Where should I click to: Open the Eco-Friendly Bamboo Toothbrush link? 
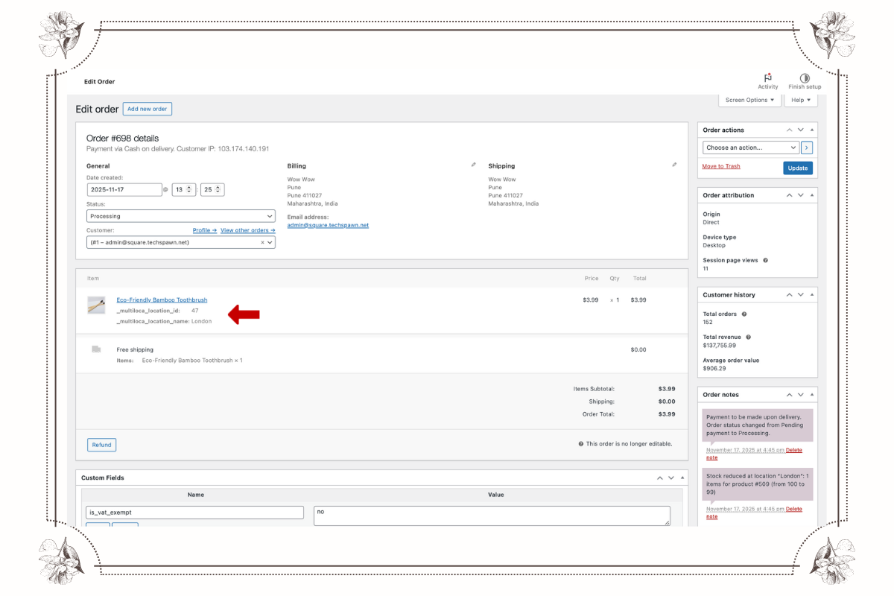[x=162, y=299]
